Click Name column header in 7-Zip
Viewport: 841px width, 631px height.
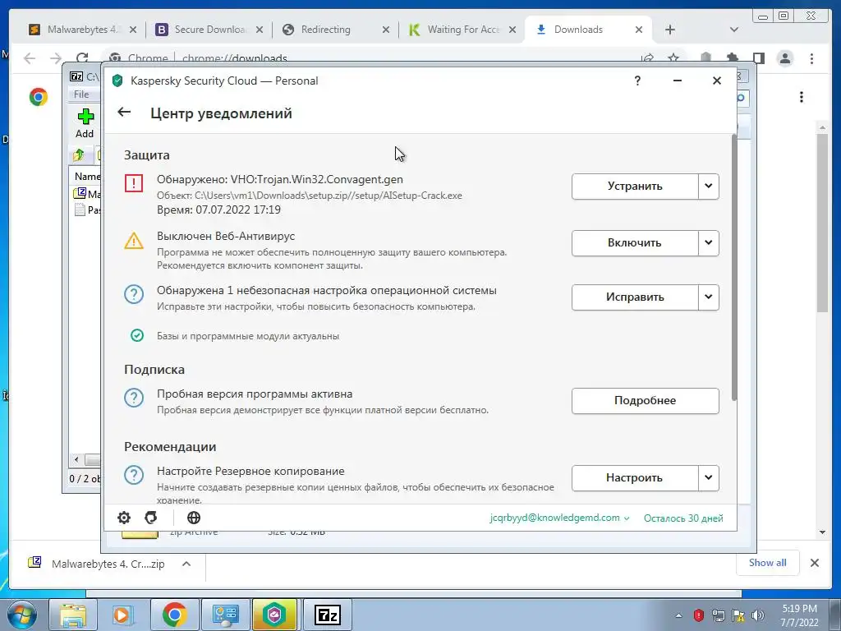tap(85, 177)
